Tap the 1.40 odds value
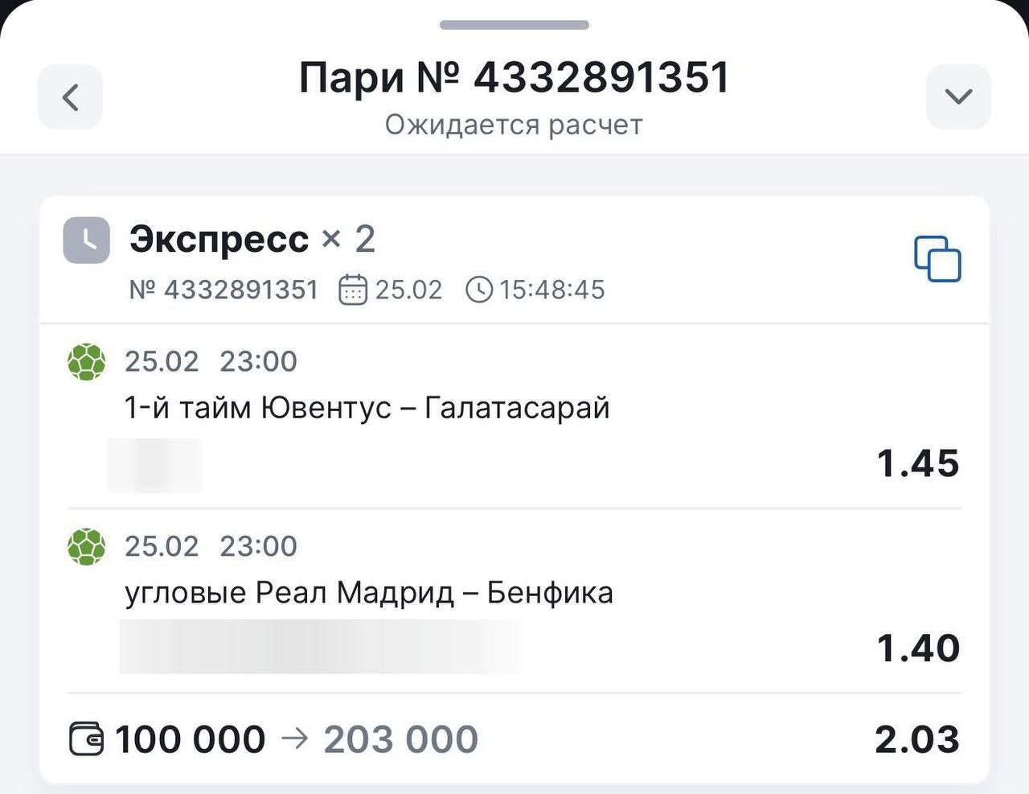The height and width of the screenshot is (794, 1029). click(x=917, y=648)
